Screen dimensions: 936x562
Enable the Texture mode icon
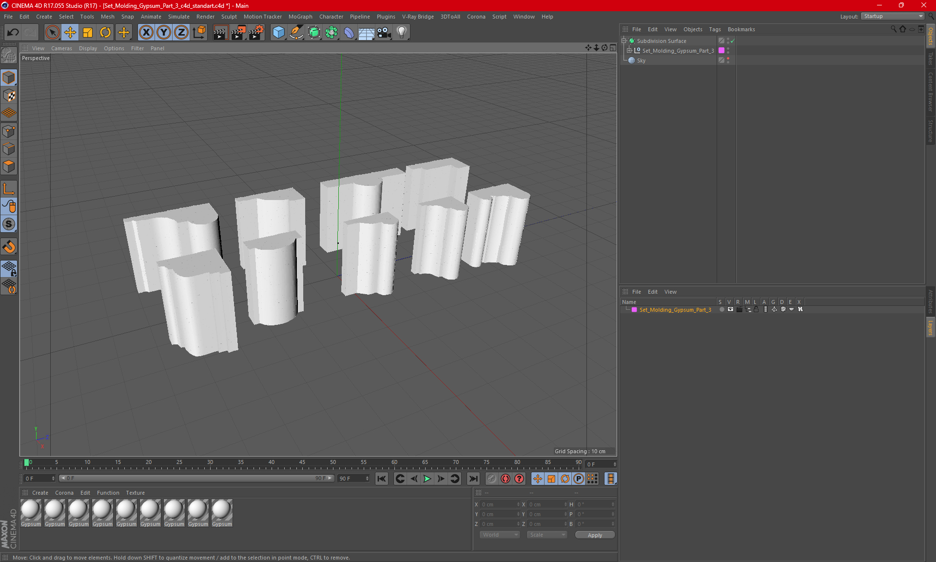[9, 96]
